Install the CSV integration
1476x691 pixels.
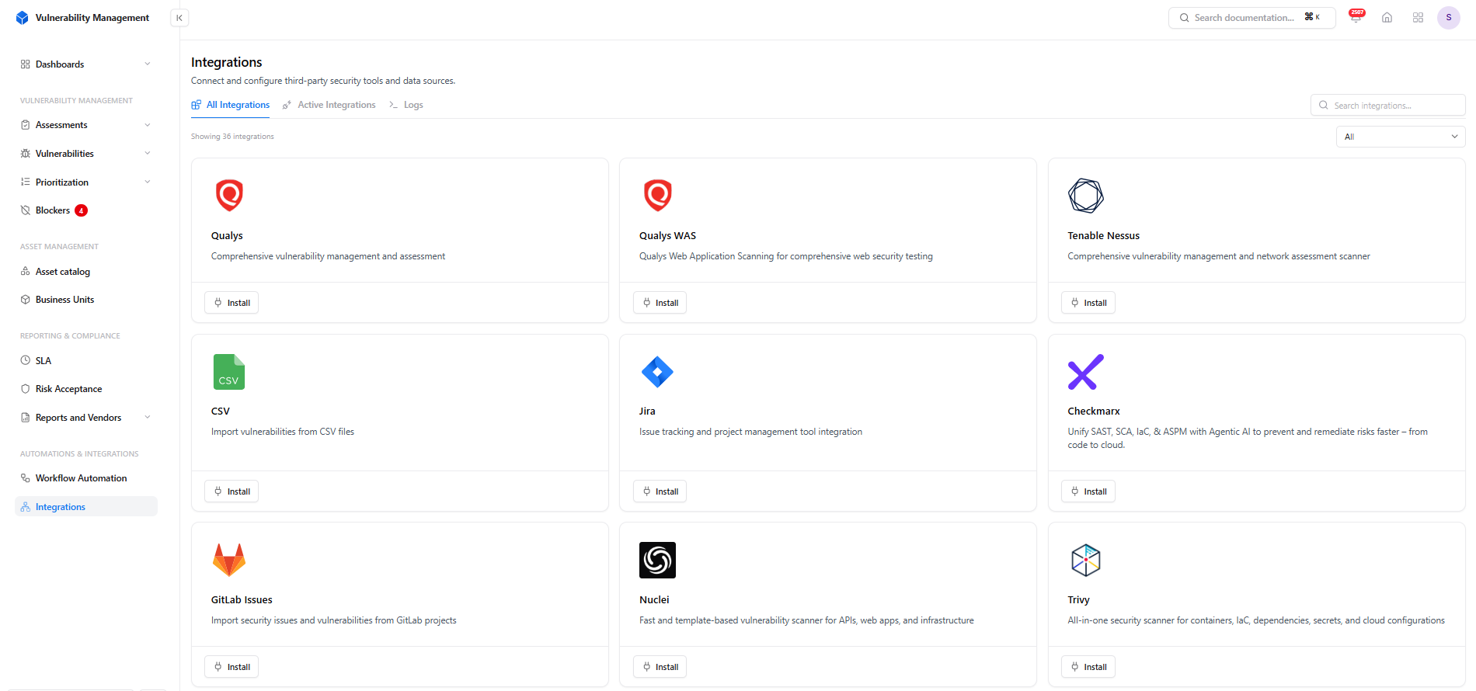coord(231,491)
